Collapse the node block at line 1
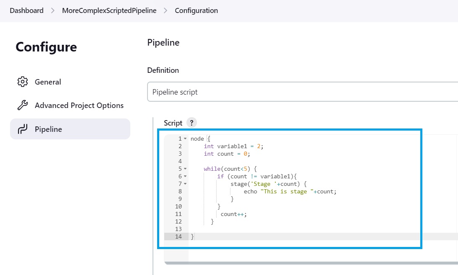This screenshot has width=458, height=275. pos(185,139)
